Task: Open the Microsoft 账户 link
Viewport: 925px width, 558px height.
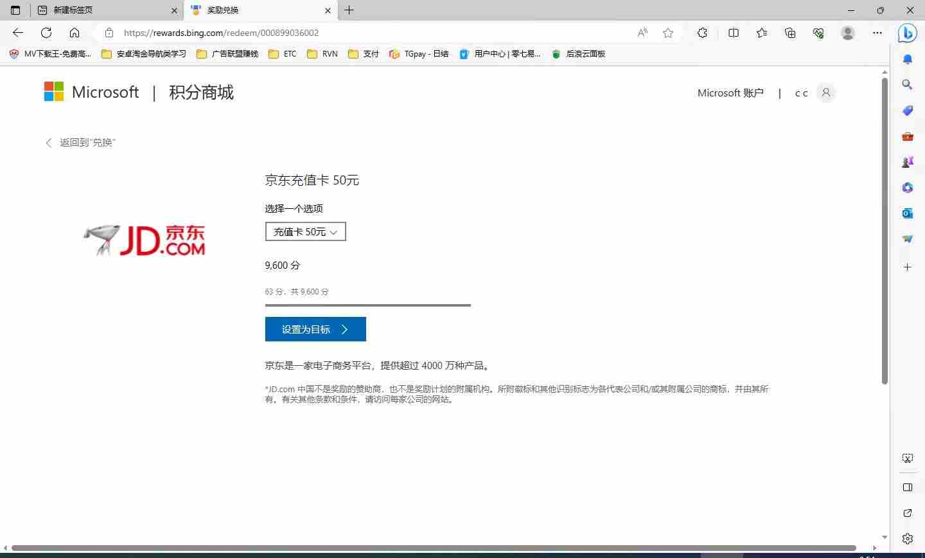Action: point(730,93)
